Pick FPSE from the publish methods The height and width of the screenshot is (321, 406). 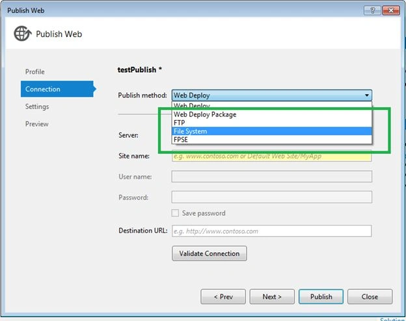pos(271,140)
